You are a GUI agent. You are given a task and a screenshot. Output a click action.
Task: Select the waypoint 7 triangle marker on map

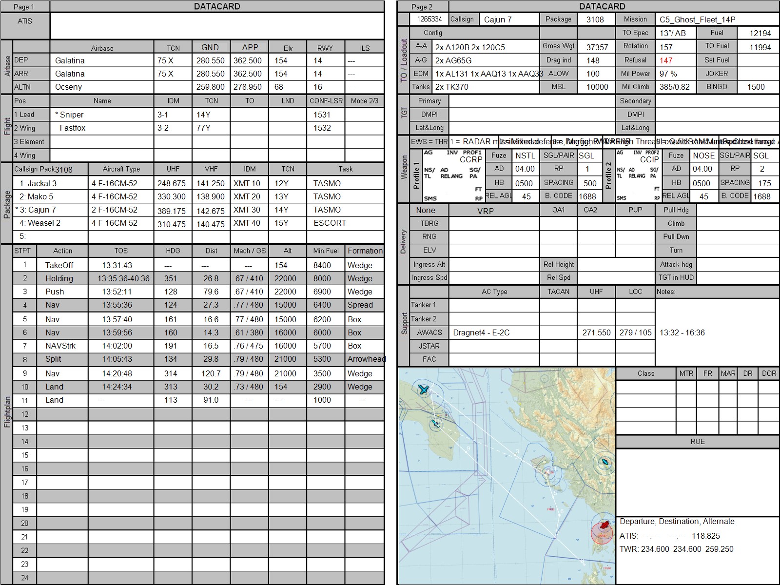(x=555, y=537)
